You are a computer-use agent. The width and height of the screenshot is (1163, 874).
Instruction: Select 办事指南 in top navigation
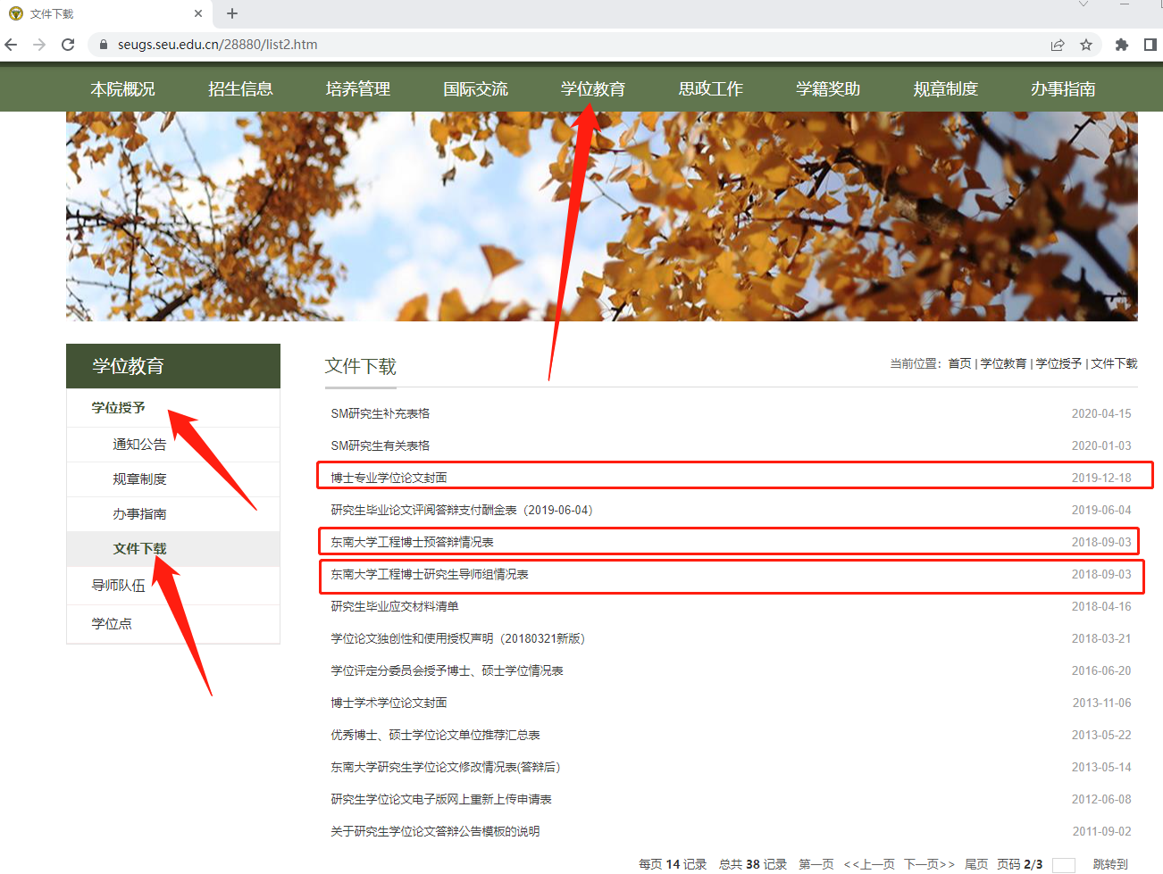point(1063,89)
